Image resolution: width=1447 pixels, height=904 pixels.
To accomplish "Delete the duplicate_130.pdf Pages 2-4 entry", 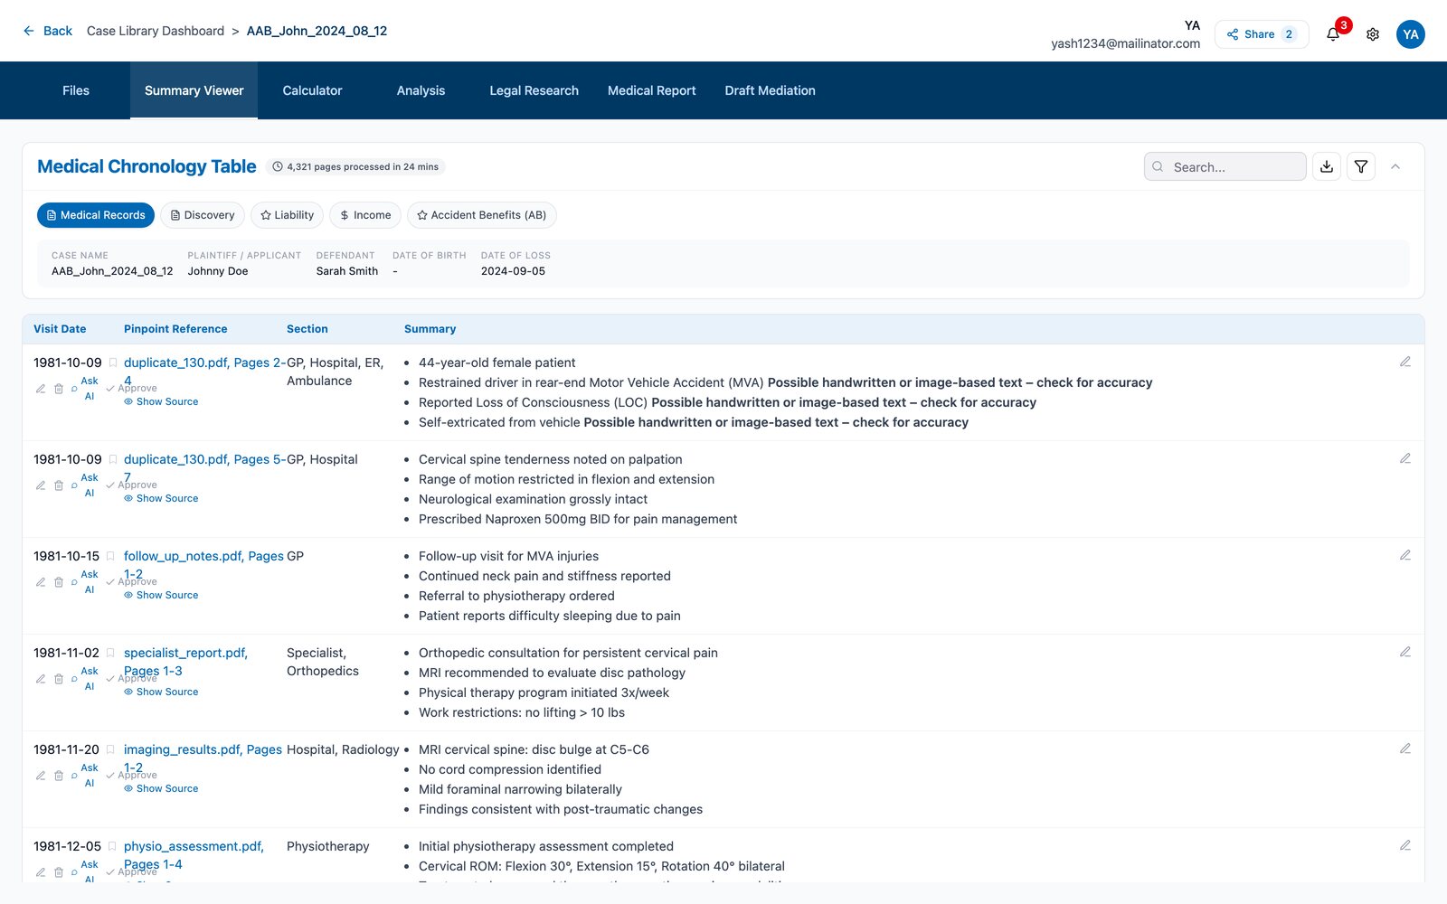I will tap(59, 389).
